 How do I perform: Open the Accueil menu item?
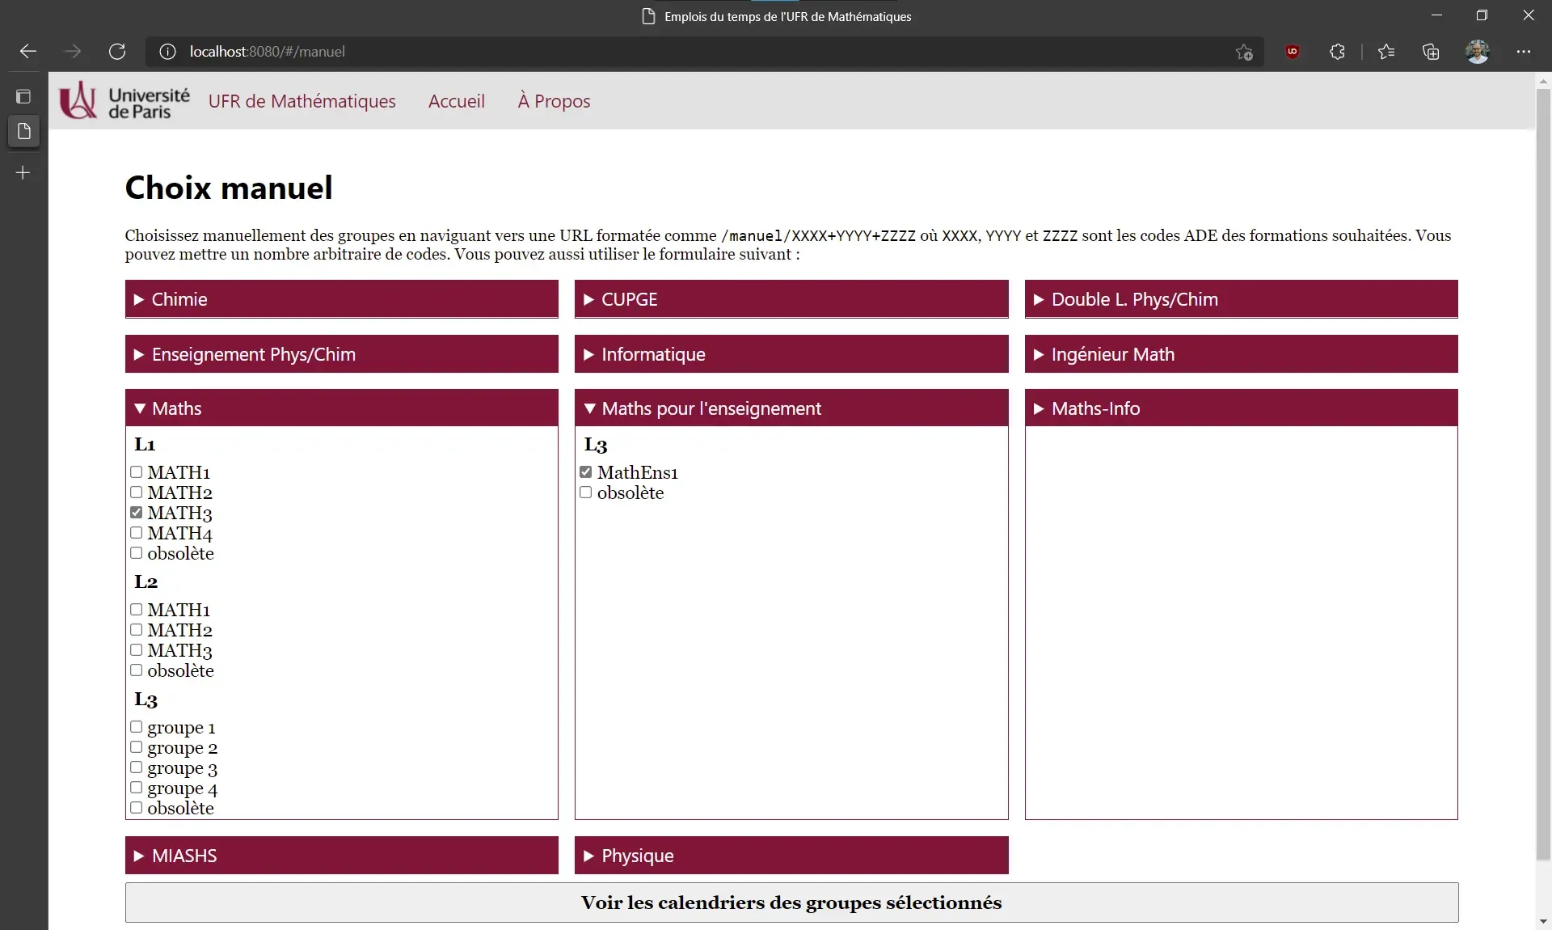coord(456,100)
